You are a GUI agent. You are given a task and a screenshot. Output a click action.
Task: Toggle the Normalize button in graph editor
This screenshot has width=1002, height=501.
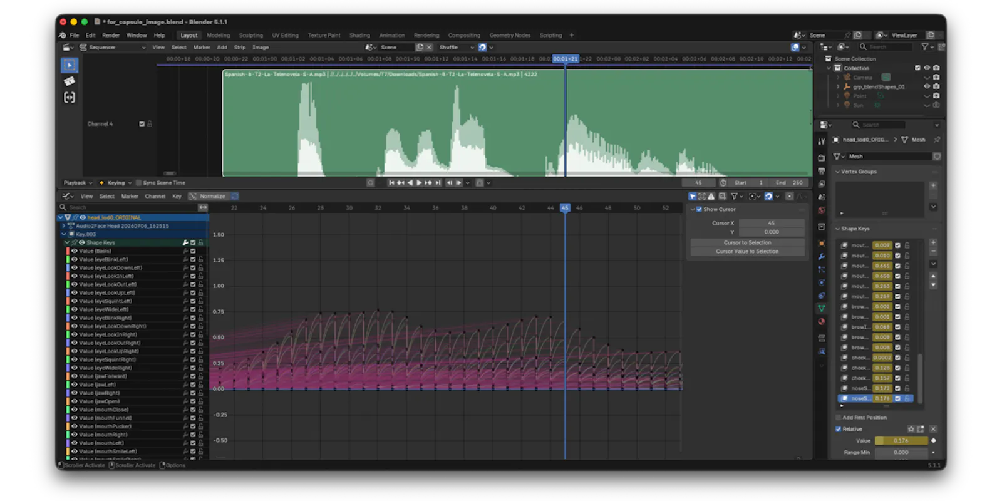(x=208, y=196)
